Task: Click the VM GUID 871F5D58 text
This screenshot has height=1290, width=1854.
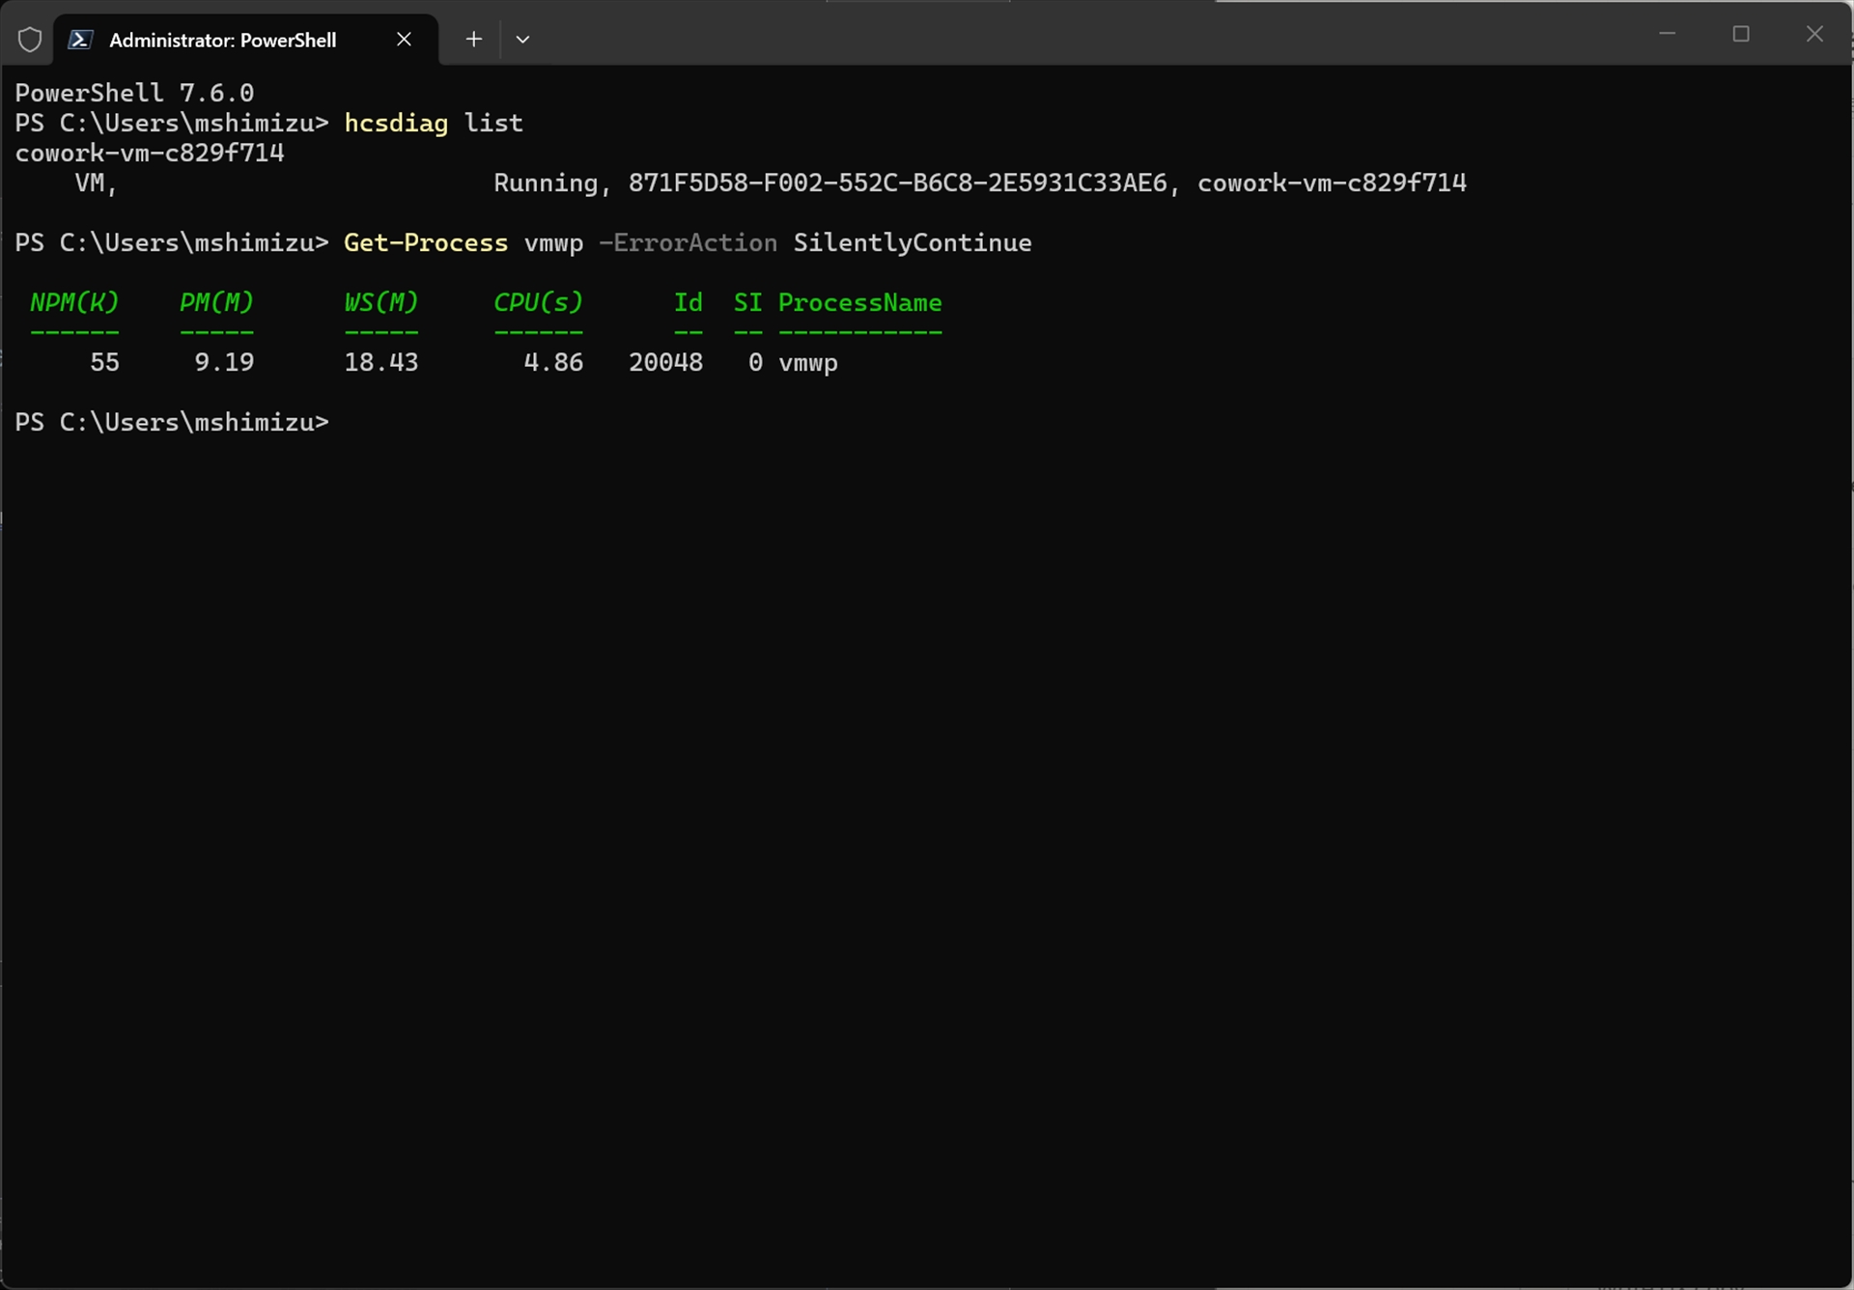Action: pyautogui.click(x=897, y=182)
